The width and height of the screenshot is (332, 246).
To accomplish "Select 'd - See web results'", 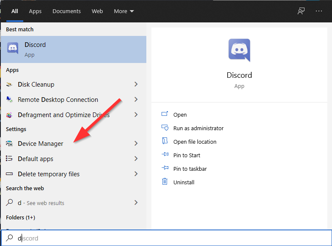I will pos(74,203).
